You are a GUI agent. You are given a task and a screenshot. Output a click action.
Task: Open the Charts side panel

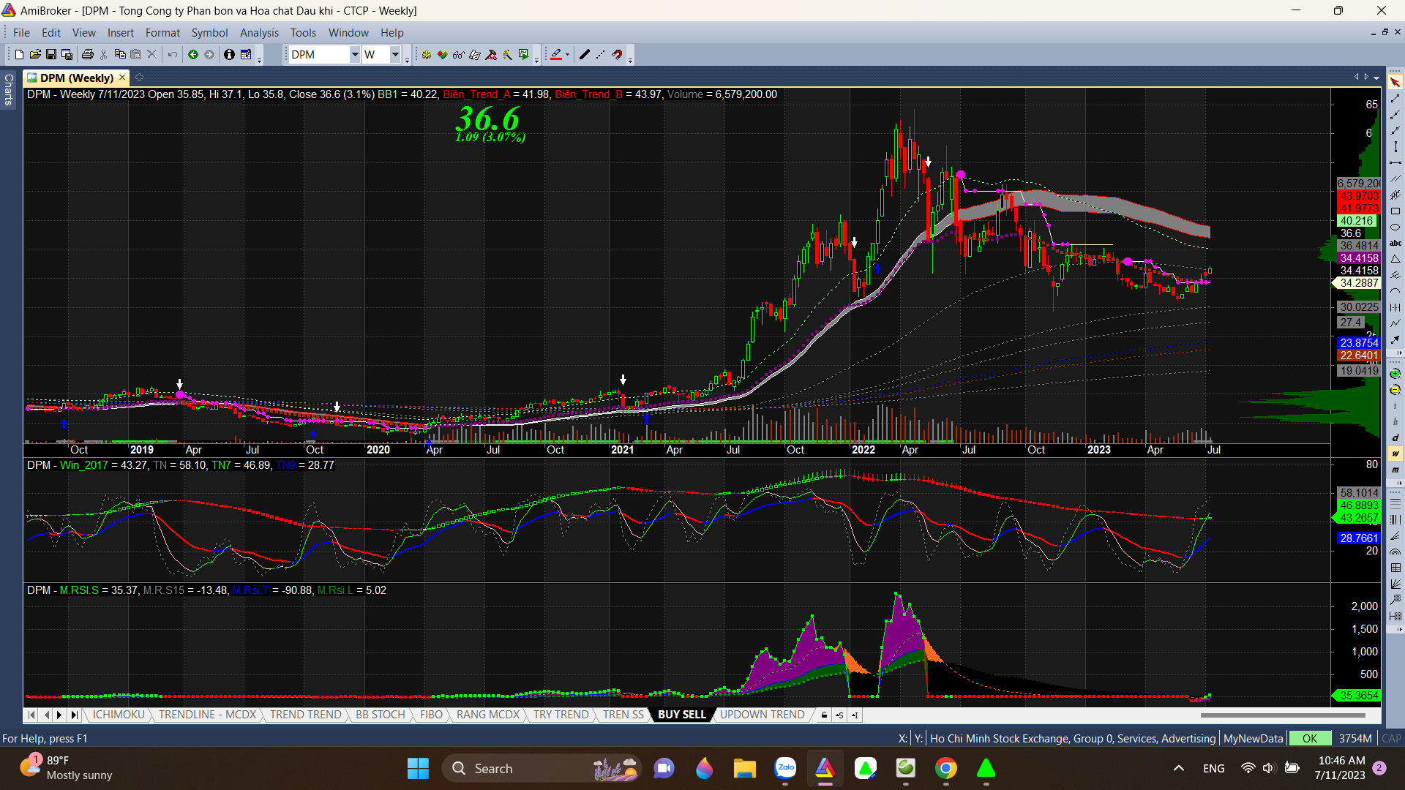coord(9,89)
